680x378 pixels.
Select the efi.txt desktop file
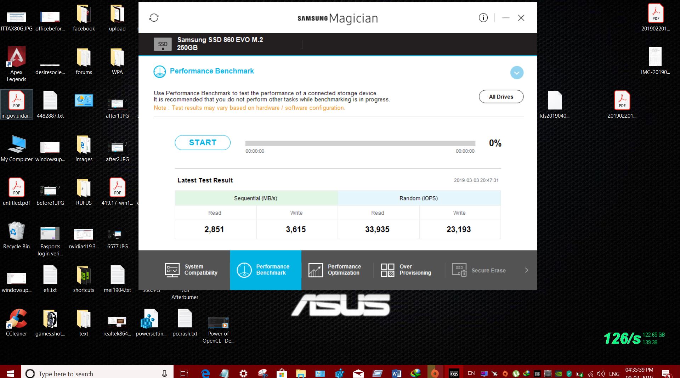pyautogui.click(x=50, y=279)
